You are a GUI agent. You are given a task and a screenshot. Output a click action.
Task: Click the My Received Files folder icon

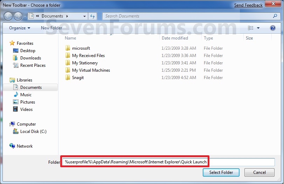click(68, 55)
